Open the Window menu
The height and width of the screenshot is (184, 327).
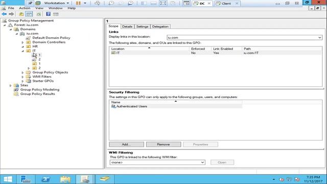point(56,8)
